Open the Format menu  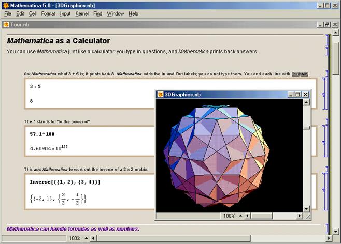point(48,13)
